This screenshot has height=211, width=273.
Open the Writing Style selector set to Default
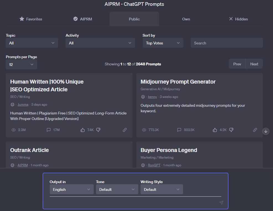(162, 189)
